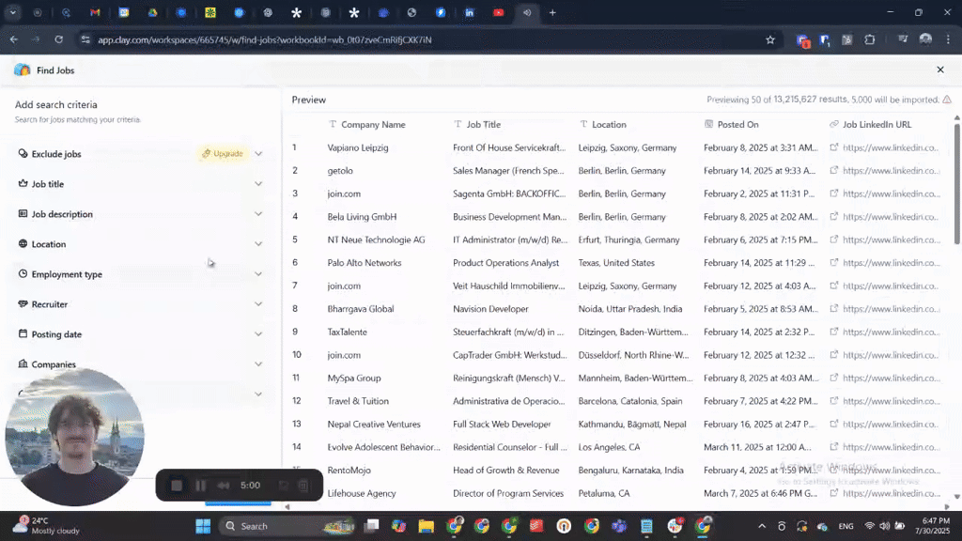The width and height of the screenshot is (962, 541).
Task: Click the Windows Start button
Action: click(x=203, y=526)
